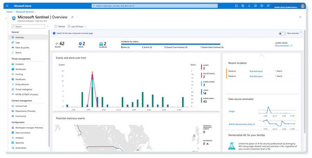
Task: Click the sidebar Search input
Action: coord(28,26)
